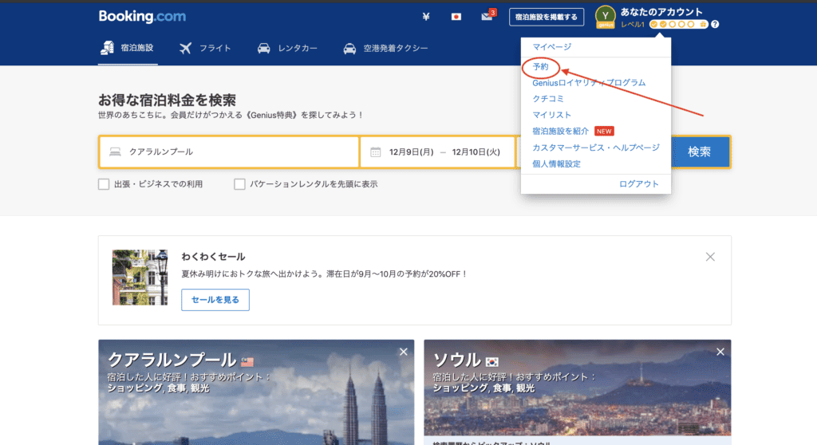This screenshot has height=445, width=817.
Task: Open the レンタカー tab
Action: coord(288,49)
